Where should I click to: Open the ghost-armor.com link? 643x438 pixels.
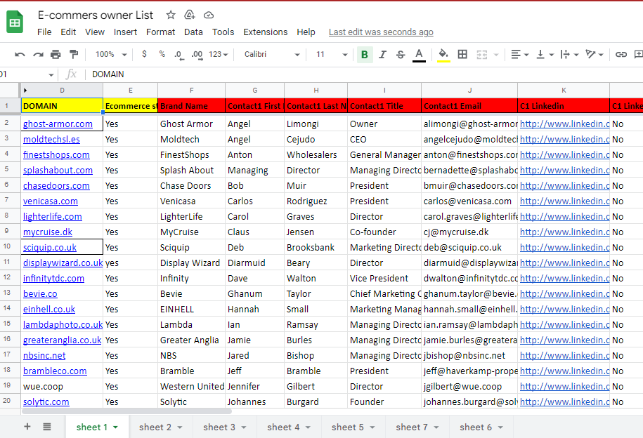coord(58,124)
